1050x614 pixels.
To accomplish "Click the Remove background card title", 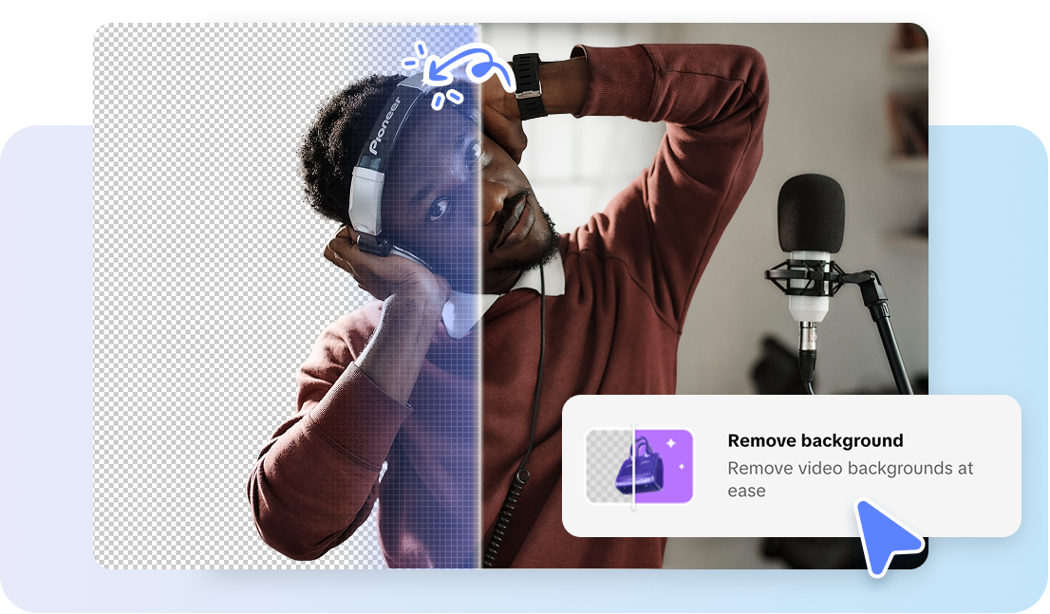I will point(815,440).
